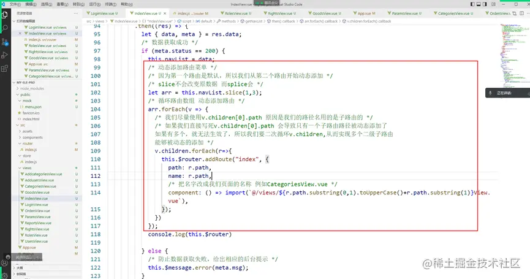The width and height of the screenshot is (530, 279).
Task: Open Explorer panel more actions ellipsis
Action: 76,13
